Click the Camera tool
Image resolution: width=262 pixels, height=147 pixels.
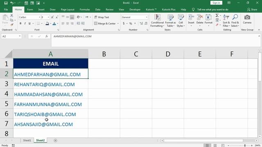[247, 19]
